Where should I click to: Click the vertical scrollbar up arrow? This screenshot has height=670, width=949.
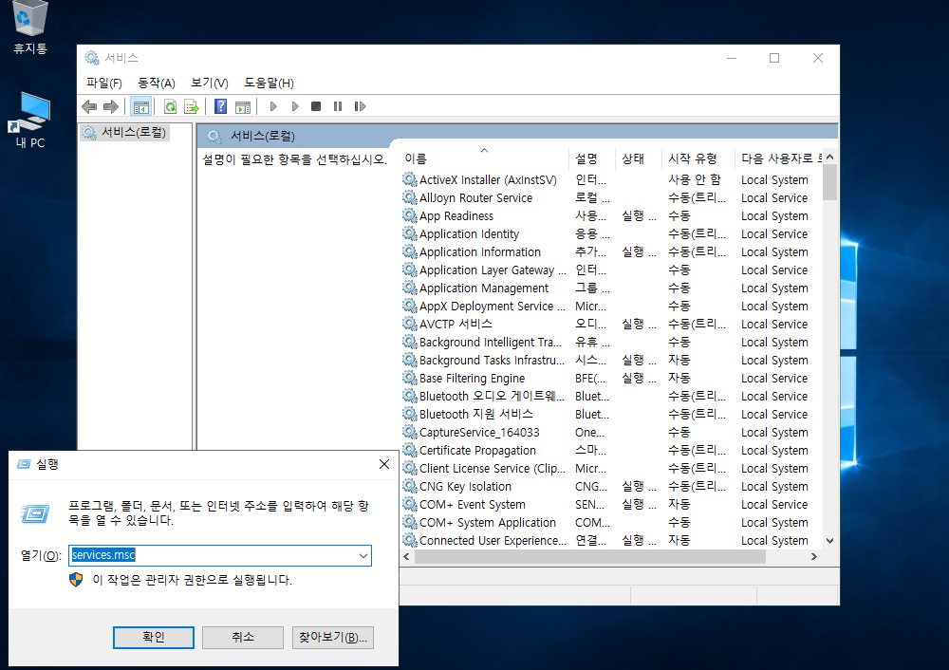coord(829,157)
